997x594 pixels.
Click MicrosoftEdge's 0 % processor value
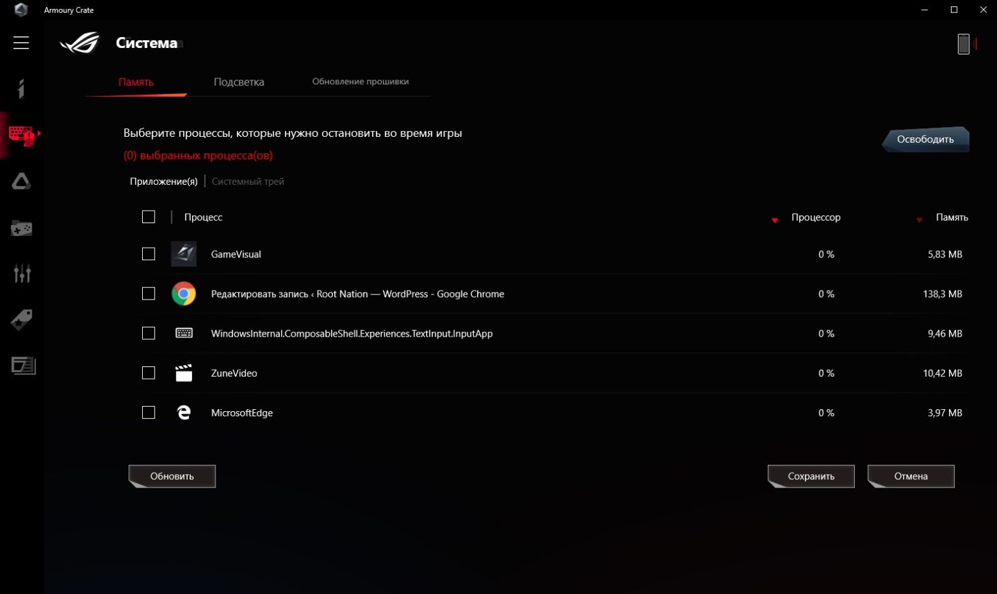826,412
